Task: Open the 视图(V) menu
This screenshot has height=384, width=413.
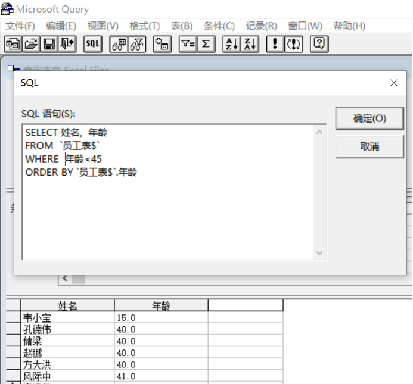Action: point(103,26)
